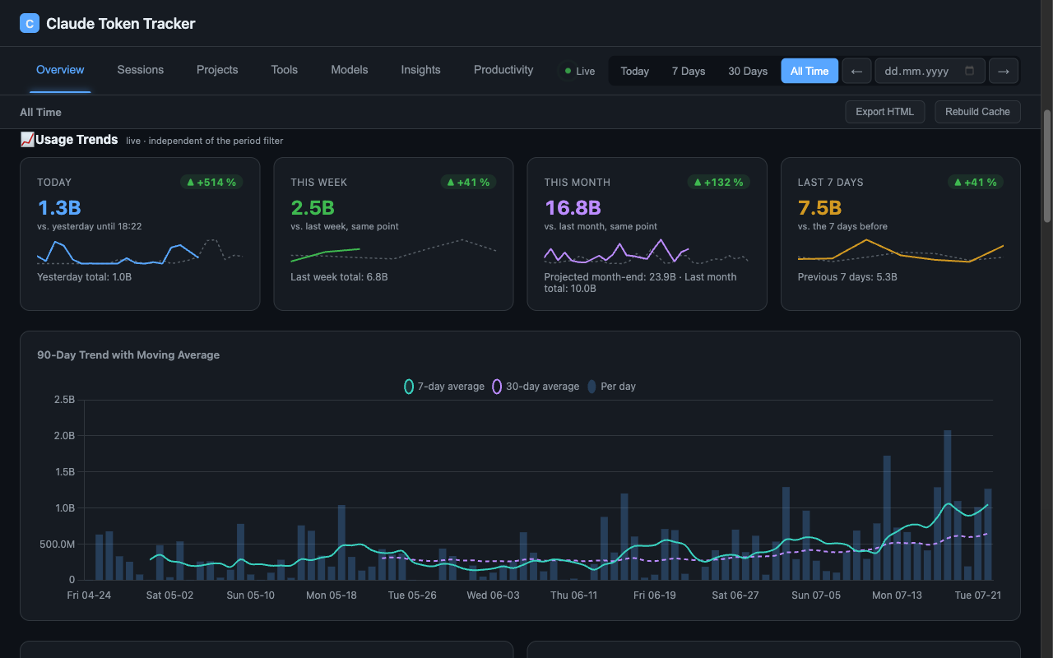The image size is (1053, 658).
Task: Click the 7.5B last 7 days value
Action: click(820, 207)
